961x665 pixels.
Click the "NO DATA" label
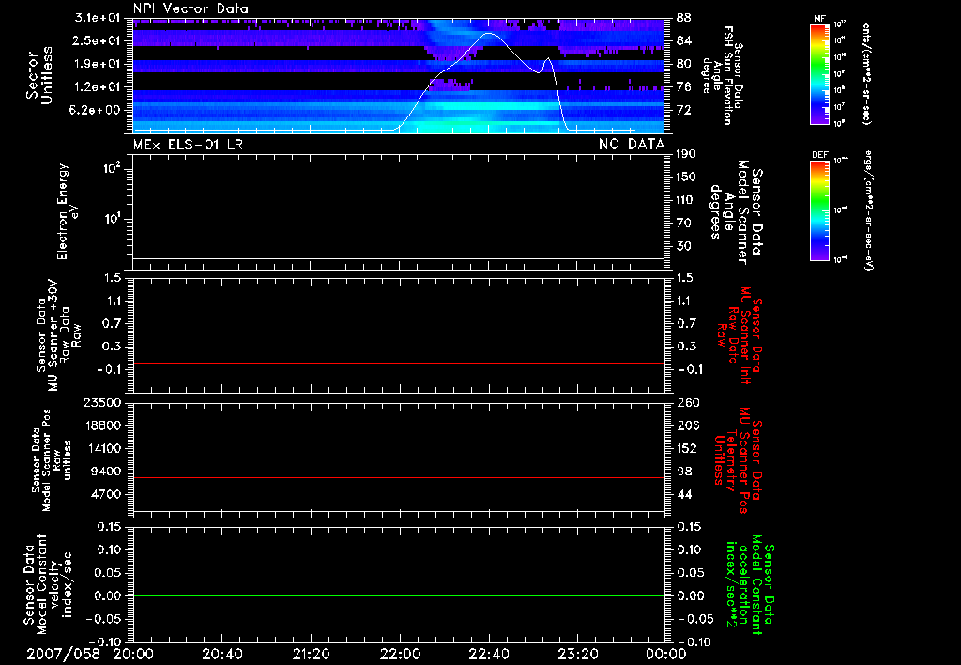pyautogui.click(x=632, y=145)
